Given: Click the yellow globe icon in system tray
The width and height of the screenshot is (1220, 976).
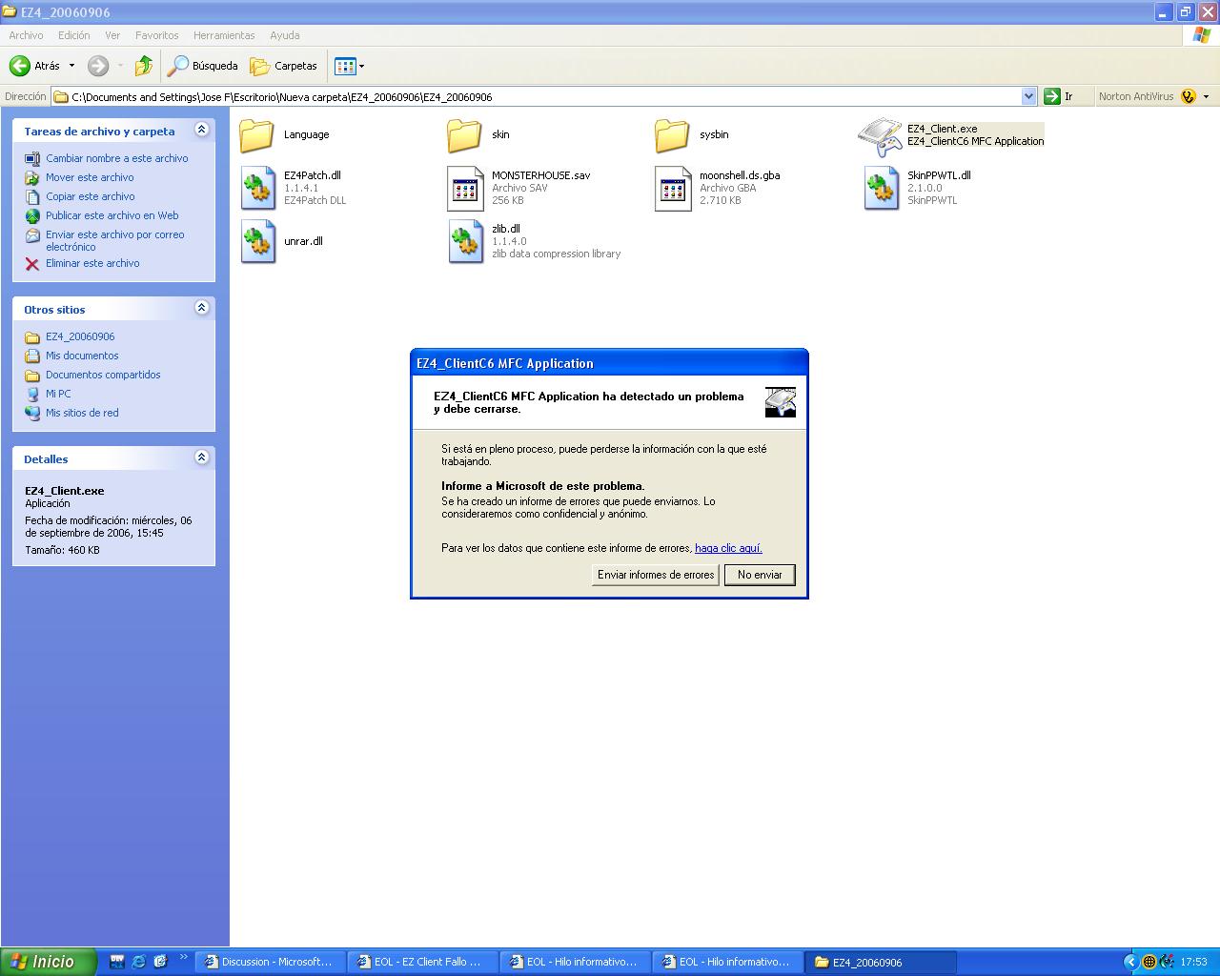Looking at the screenshot, I should (1149, 962).
